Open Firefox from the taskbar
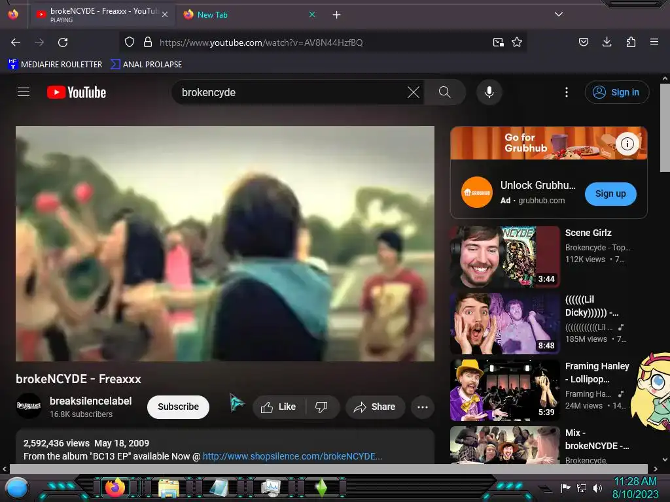The image size is (670, 502). pos(115,488)
